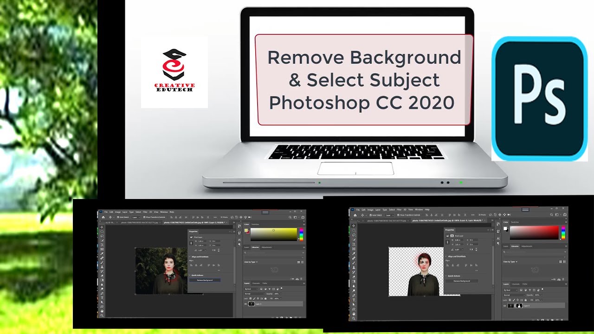
Task: Click the Creative Edutech logo
Action: point(174,71)
